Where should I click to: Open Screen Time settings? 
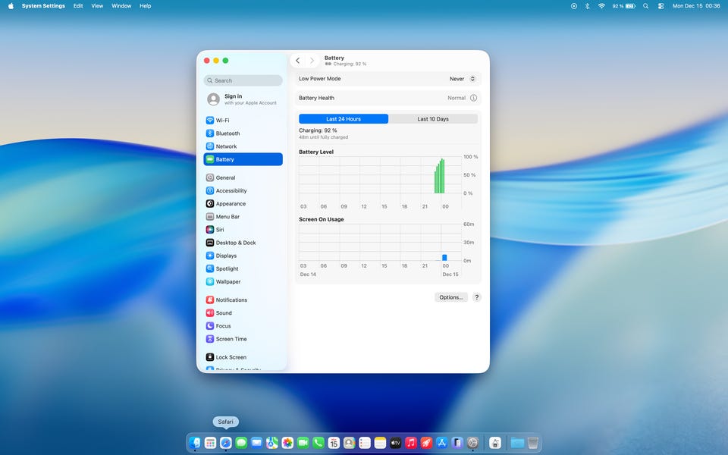231,339
